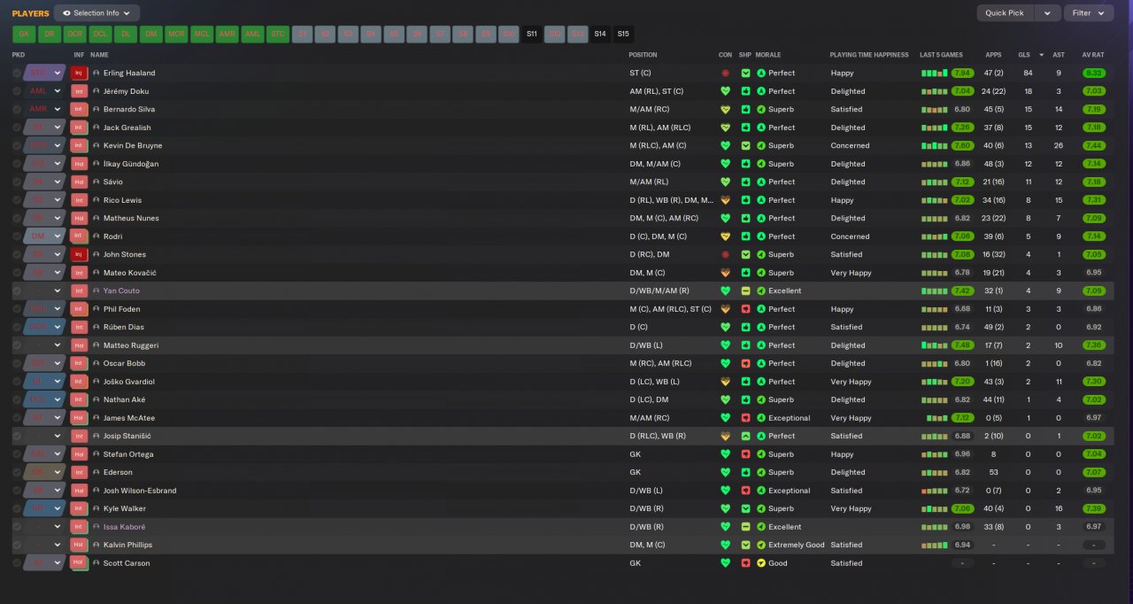Click İlkay Gündoğan's Hol status badge
The height and width of the screenshot is (604, 1133).
coord(79,164)
